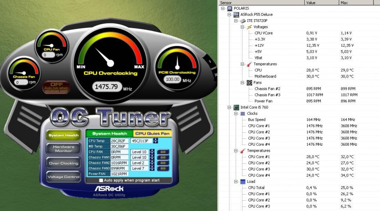This screenshot has width=380, height=211.
Task: Switch to the System Health tab
Action: [110, 134]
